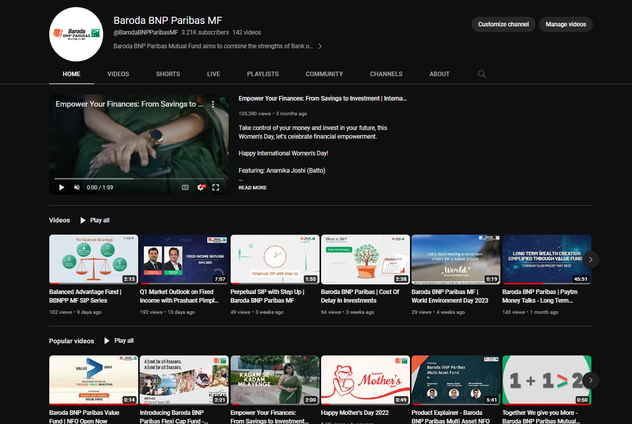Open the World Environment Day thumbnail
Viewport: 632px width, 424px height.
(456, 259)
